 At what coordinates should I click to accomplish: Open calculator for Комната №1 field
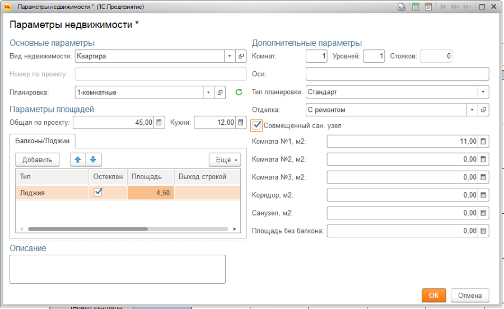(484, 142)
